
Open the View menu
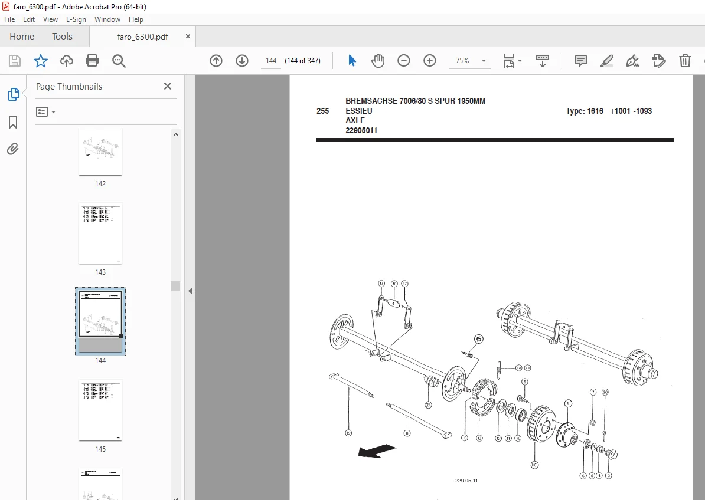click(x=50, y=19)
